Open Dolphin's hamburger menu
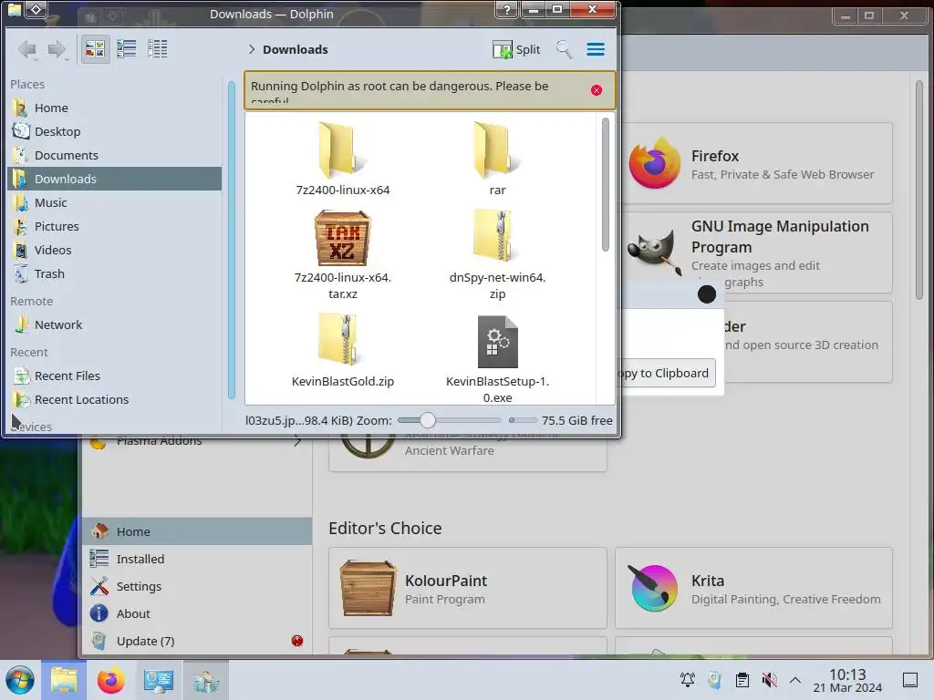Image resolution: width=934 pixels, height=700 pixels. (x=596, y=49)
